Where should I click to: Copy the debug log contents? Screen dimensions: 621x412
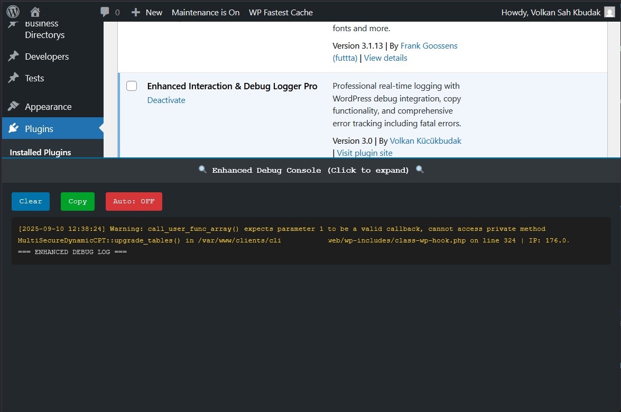coord(78,201)
